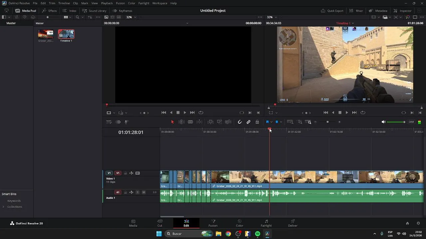This screenshot has height=239, width=426.
Task: Click the Full Extent Zoom icon
Action: [290, 122]
